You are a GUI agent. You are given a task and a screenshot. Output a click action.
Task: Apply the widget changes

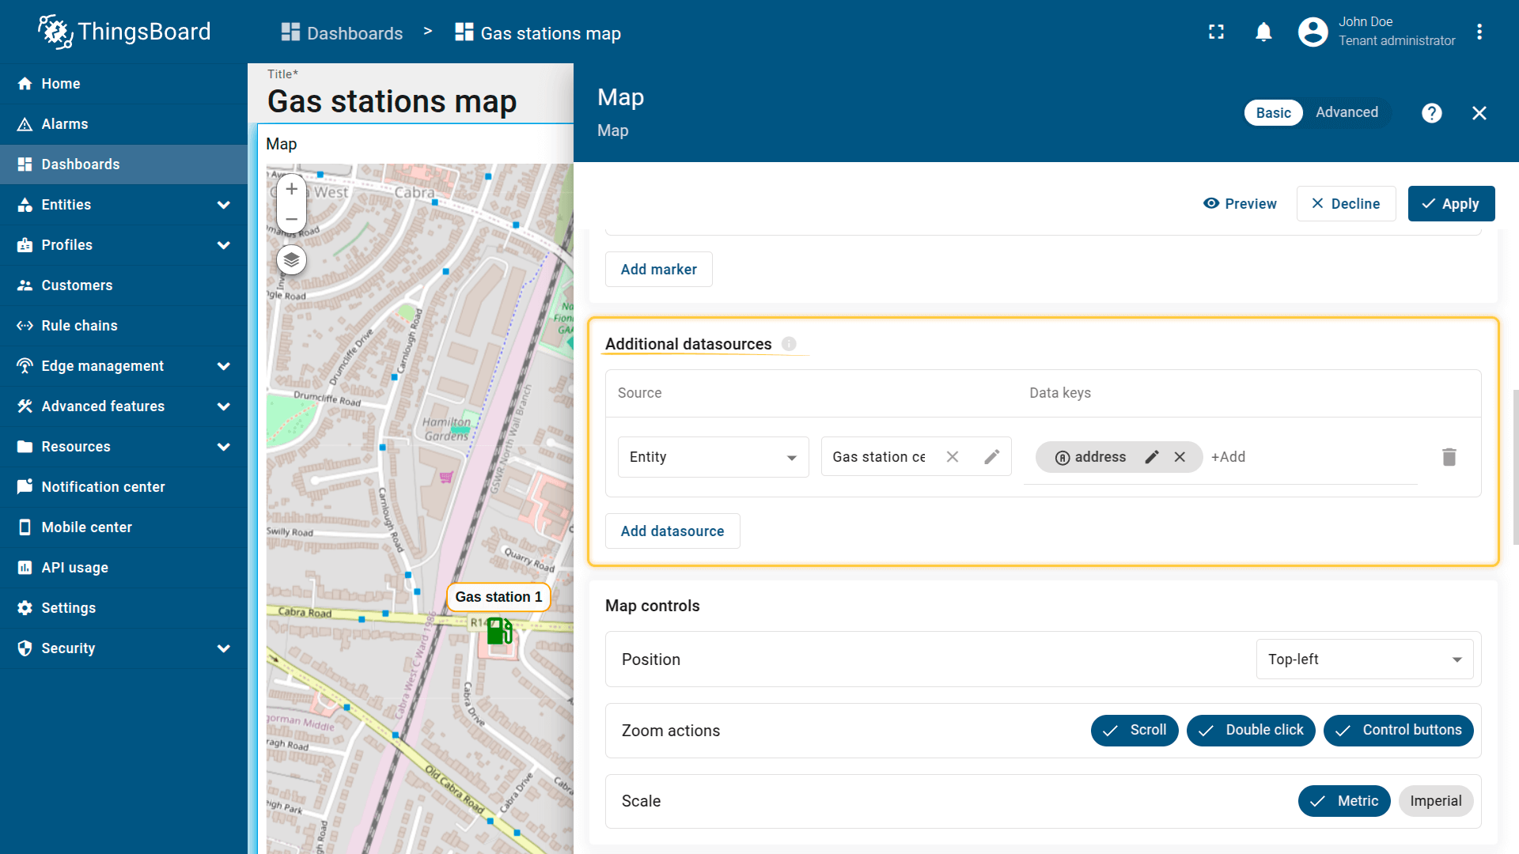pos(1451,204)
